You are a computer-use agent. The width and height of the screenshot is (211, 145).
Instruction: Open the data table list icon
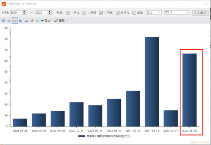coord(38,20)
